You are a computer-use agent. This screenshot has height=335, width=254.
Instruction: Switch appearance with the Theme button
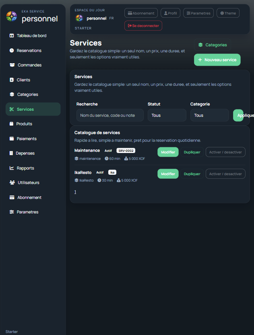click(x=228, y=13)
